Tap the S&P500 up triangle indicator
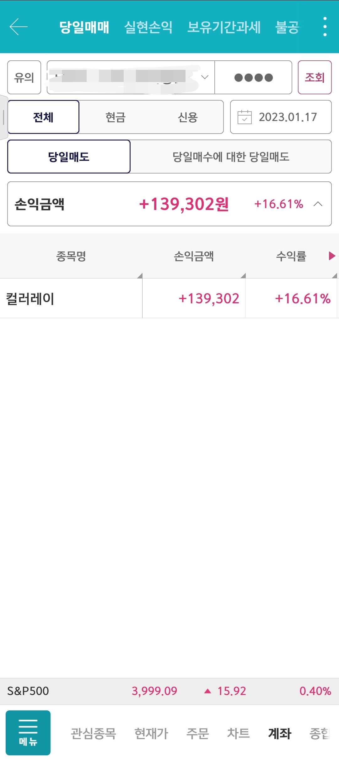The image size is (339, 761). 207,691
